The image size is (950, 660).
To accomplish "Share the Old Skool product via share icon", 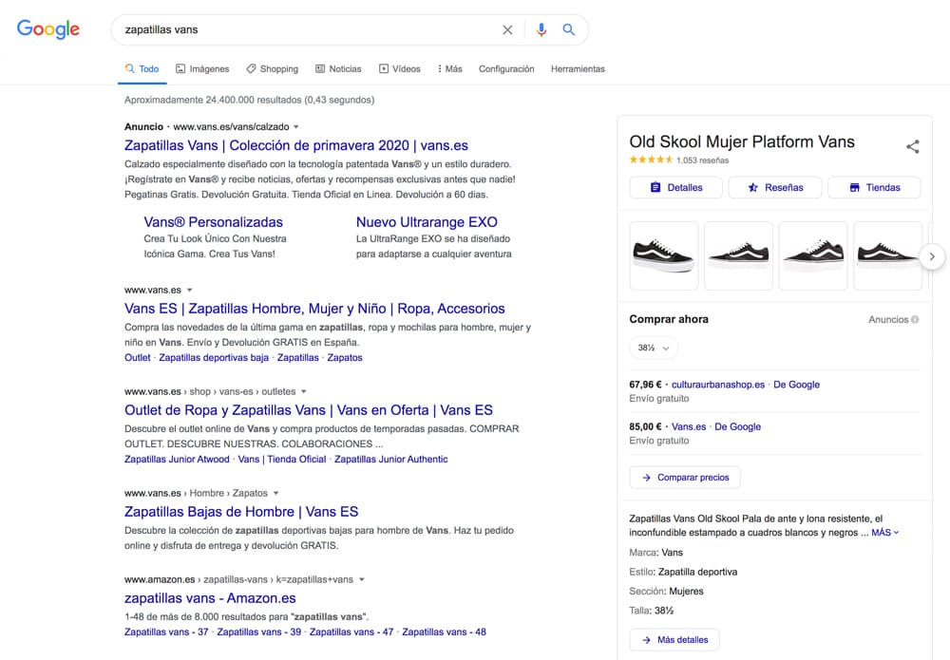I will tap(912, 146).
